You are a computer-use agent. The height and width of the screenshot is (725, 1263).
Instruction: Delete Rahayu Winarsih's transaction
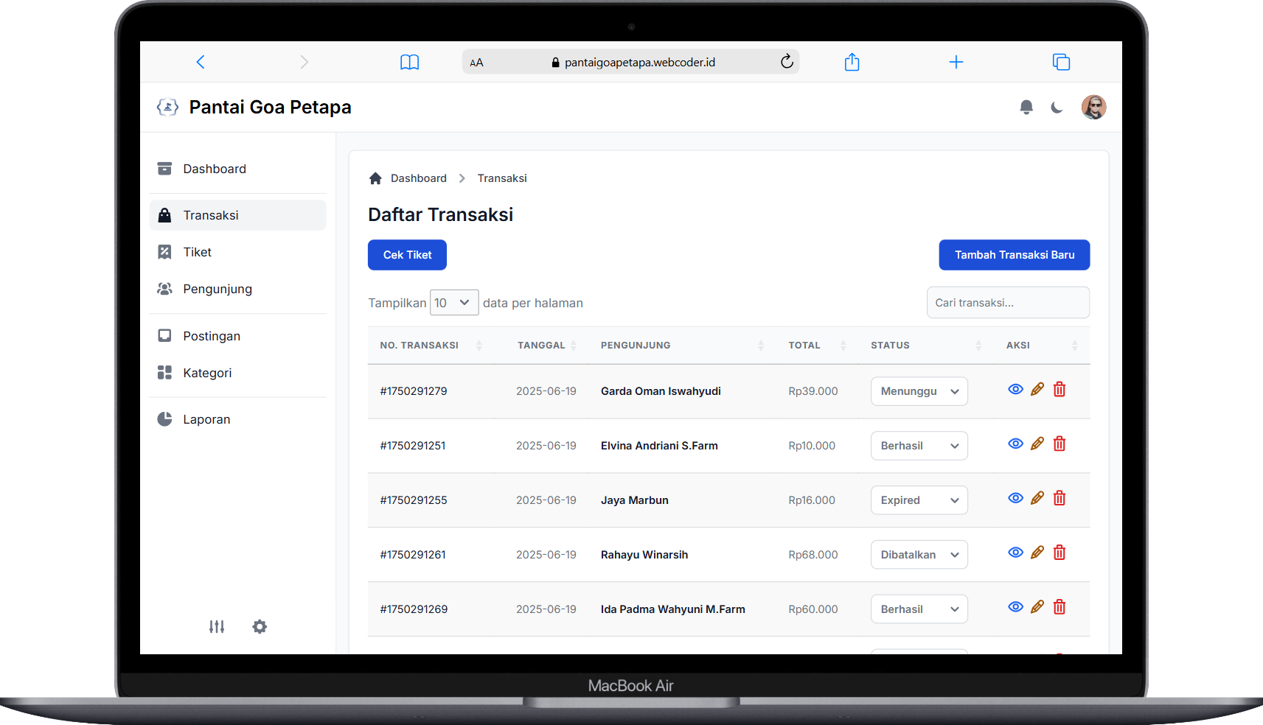pyautogui.click(x=1060, y=553)
